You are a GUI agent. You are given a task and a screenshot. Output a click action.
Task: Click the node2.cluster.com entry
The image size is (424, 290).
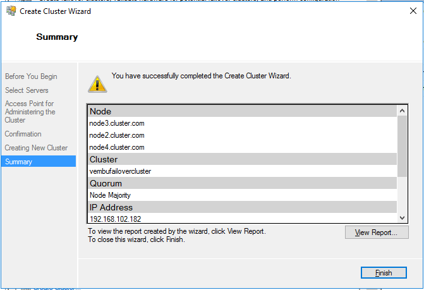point(117,135)
